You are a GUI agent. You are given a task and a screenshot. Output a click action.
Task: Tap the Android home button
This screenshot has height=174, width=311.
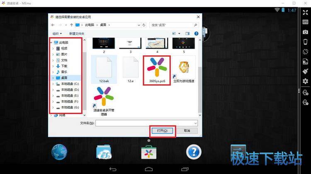[149, 169]
